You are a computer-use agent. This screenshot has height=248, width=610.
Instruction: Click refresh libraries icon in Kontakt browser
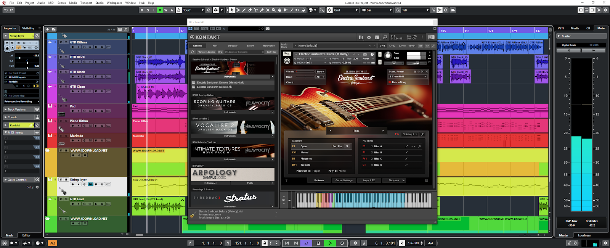coord(193,52)
